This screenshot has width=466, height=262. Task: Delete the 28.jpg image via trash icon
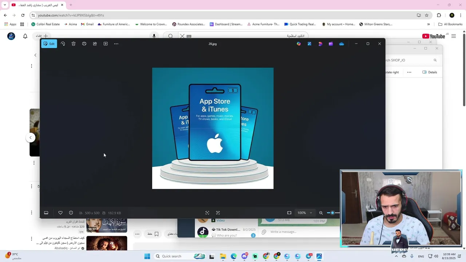coord(74,44)
